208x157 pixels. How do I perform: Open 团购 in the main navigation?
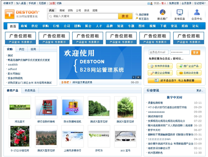[78, 26]
